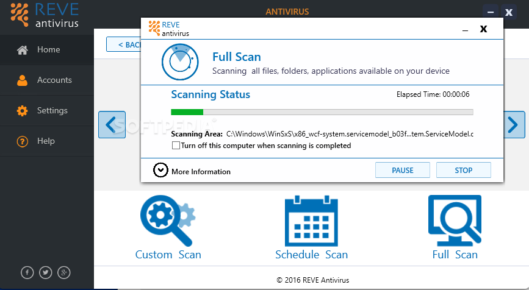Screen dimensions: 529x290
Task: Click the ANTIVIRUS title text
Action: pos(287,12)
